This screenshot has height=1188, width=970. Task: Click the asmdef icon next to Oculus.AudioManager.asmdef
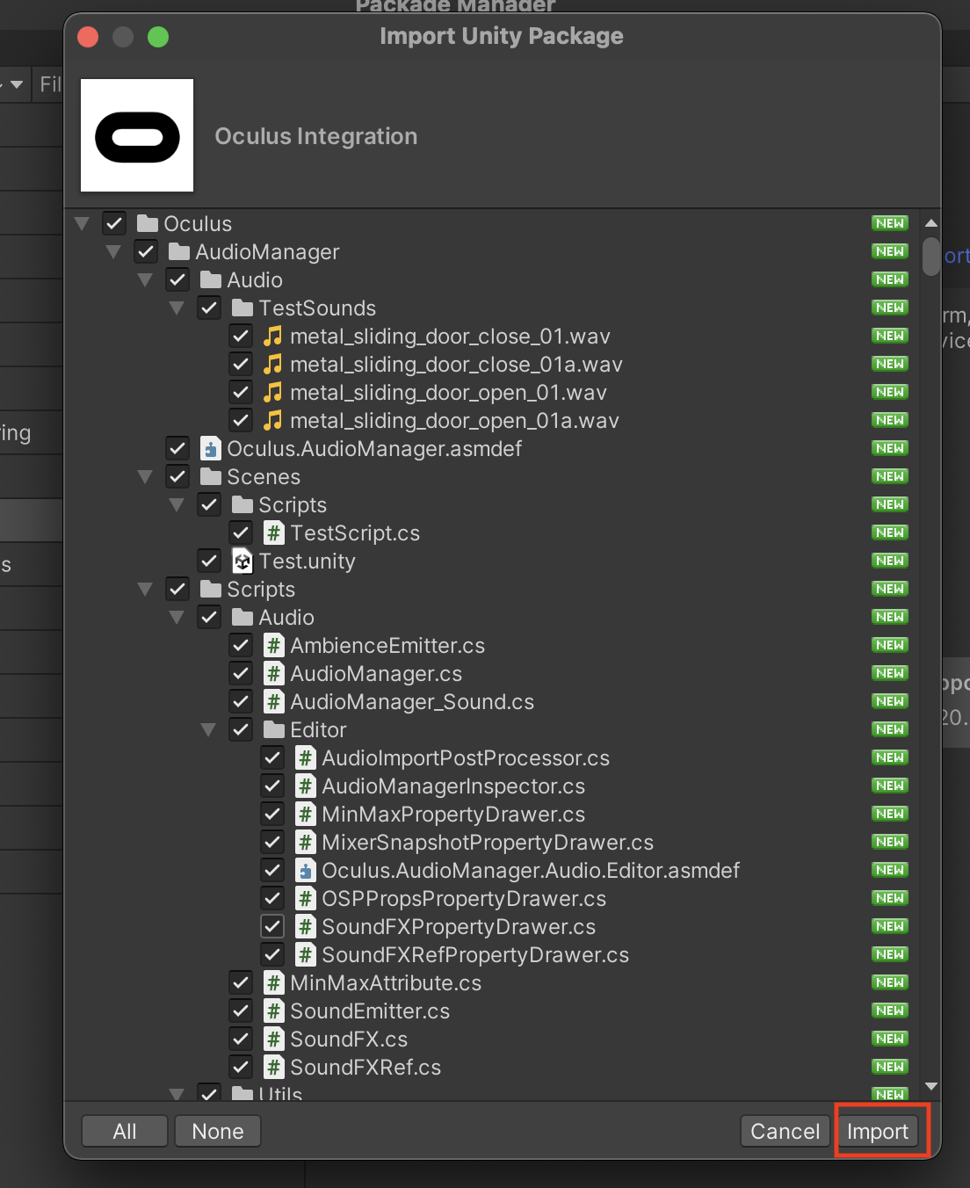click(x=210, y=448)
